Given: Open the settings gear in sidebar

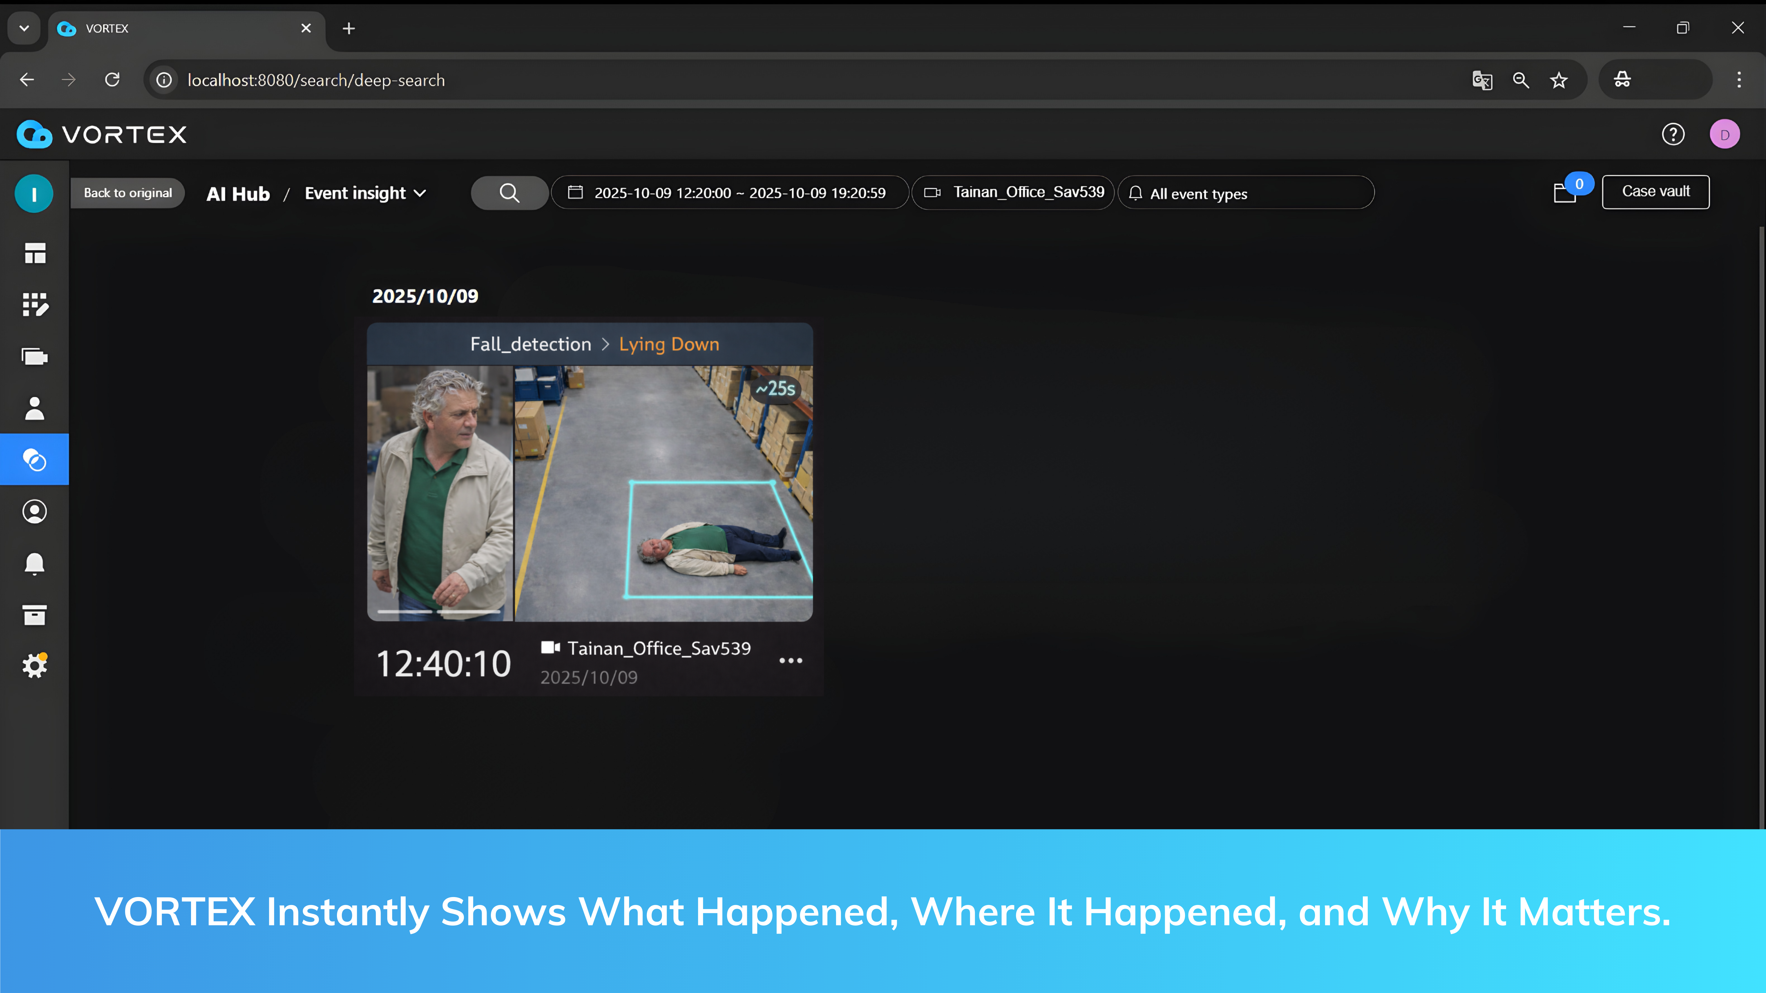Looking at the screenshot, I should coord(34,665).
